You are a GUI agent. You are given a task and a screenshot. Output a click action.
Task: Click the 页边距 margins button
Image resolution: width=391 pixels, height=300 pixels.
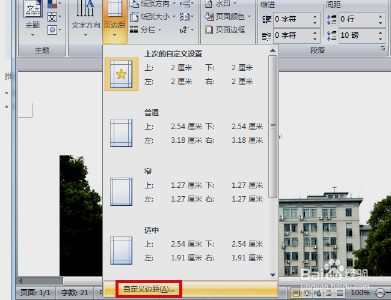[114, 21]
